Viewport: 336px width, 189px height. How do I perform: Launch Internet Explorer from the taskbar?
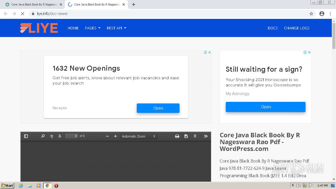[x=21, y=186]
